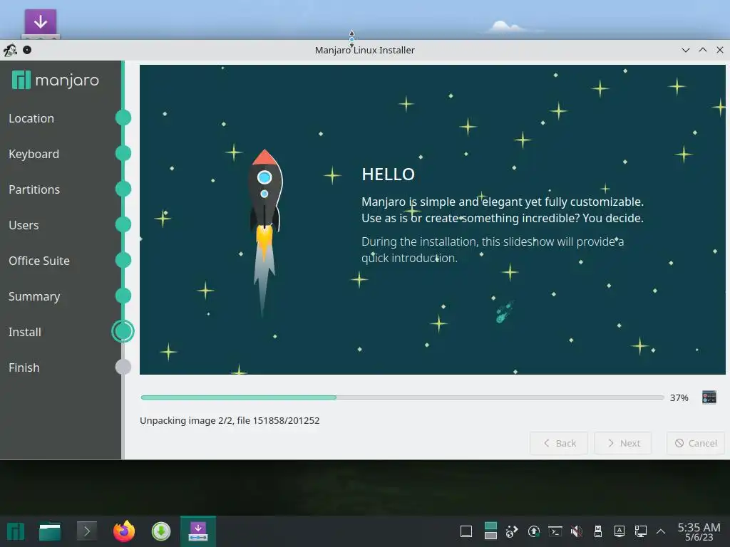Click the Next button
Screen dimensions: 730x547
coord(623,443)
